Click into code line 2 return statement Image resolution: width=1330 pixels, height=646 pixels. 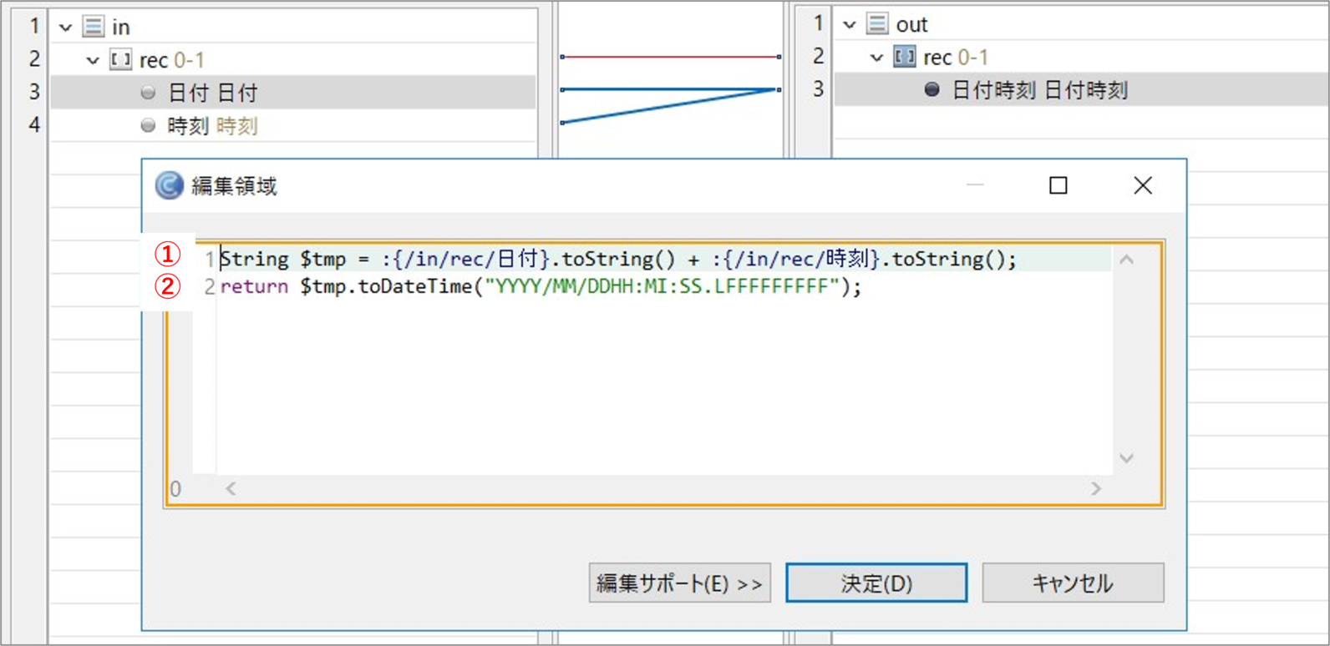540,287
